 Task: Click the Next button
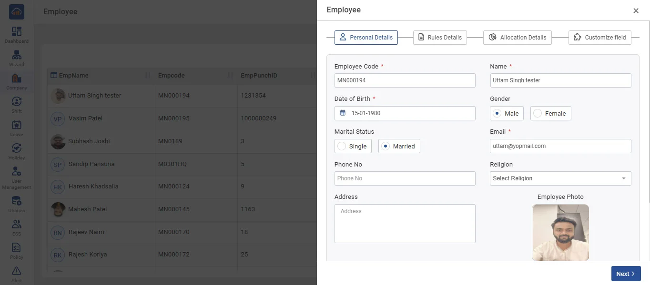coord(626,274)
